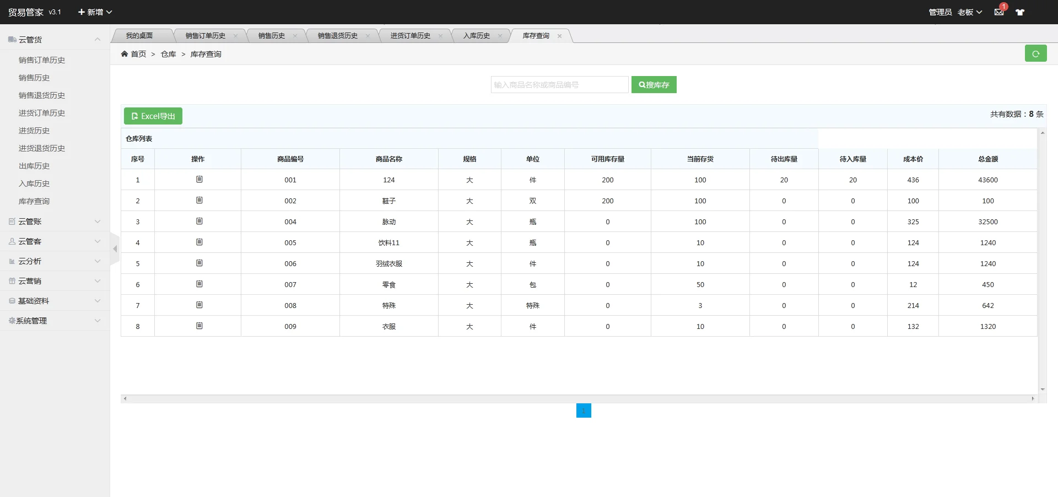1058x497 pixels.
Task: Switch to the 销售历史 tab
Action: 272,36
